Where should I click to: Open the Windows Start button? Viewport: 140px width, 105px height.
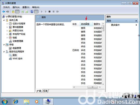click(5, 101)
